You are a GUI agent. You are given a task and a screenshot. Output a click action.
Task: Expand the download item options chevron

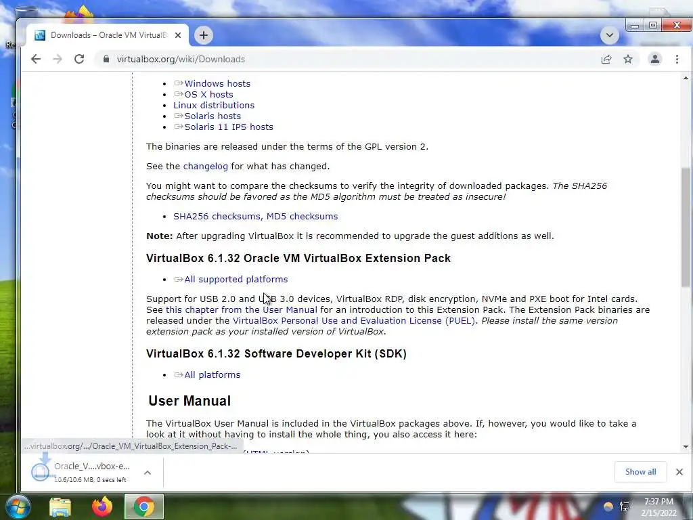click(148, 472)
